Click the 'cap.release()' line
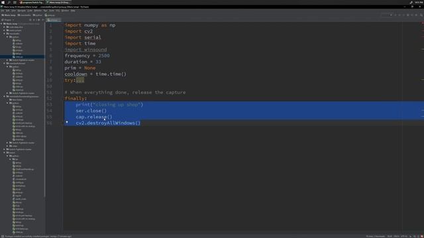 (x=94, y=117)
